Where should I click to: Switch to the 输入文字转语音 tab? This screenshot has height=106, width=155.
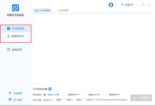(43, 10)
